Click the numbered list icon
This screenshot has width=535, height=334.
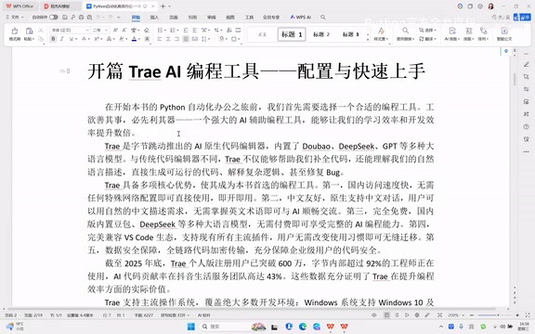173,30
